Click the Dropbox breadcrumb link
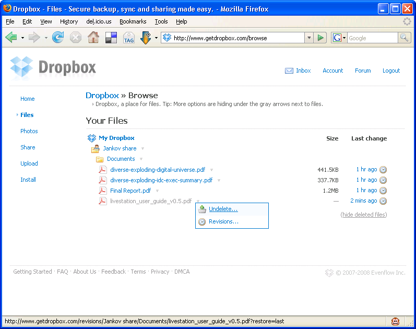The image size is (416, 329). click(x=102, y=96)
